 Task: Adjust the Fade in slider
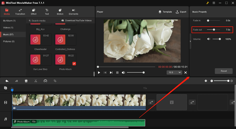tap(213, 20)
